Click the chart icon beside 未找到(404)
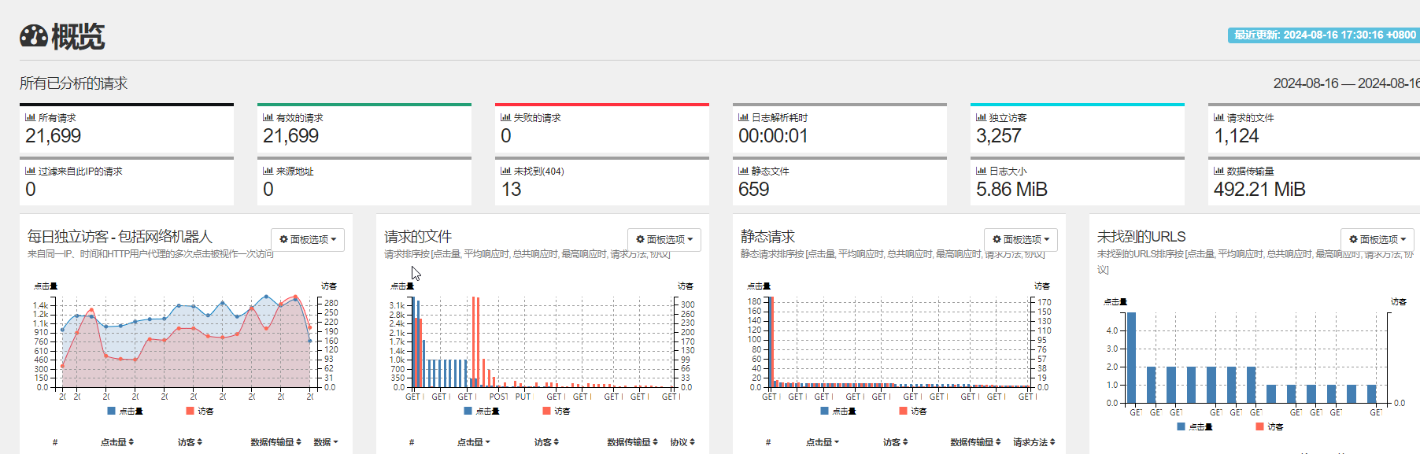The width and height of the screenshot is (1420, 454). [505, 171]
